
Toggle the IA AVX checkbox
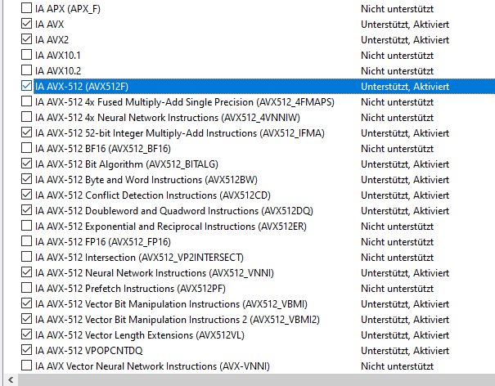[27, 25]
